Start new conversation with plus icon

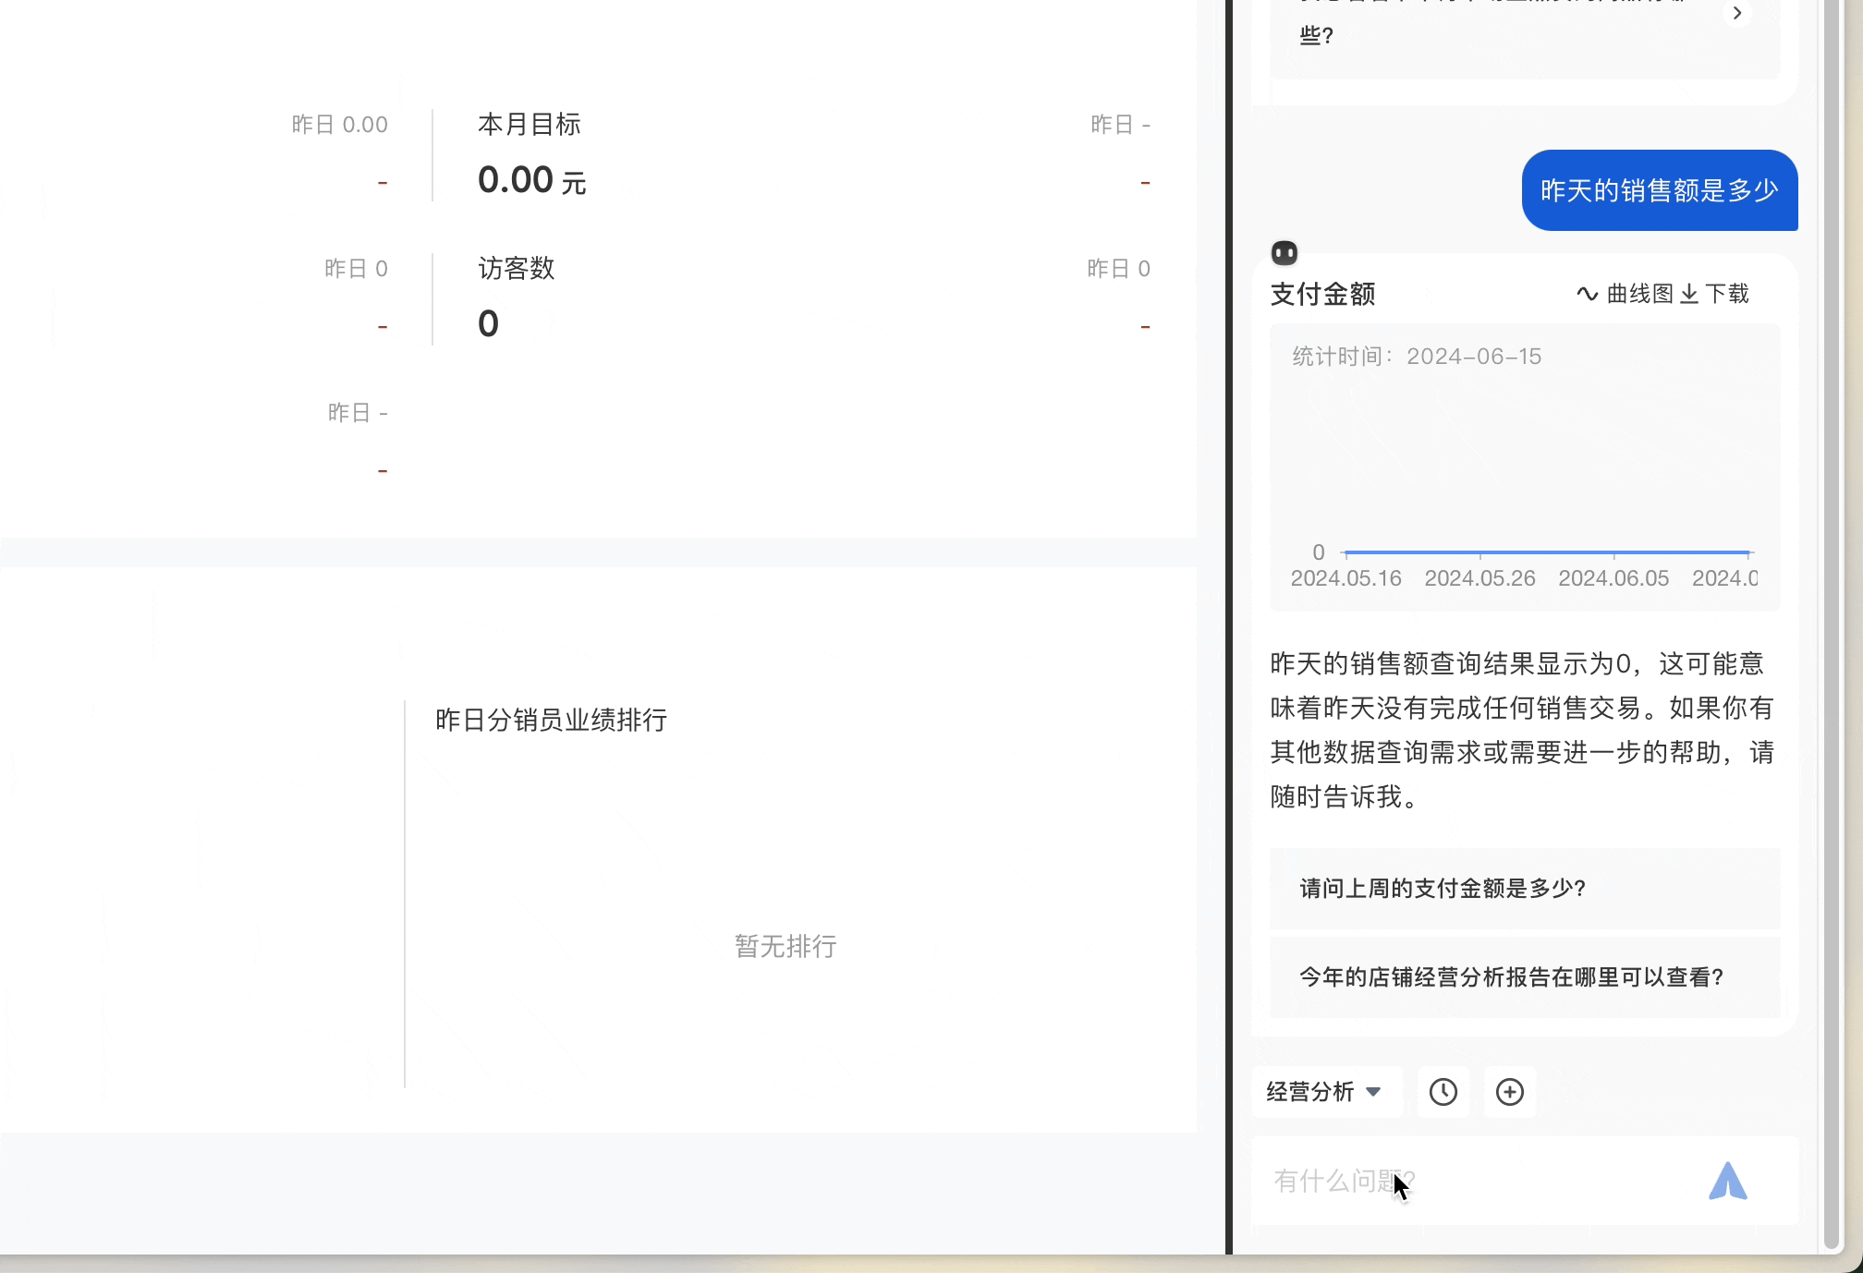click(x=1509, y=1092)
